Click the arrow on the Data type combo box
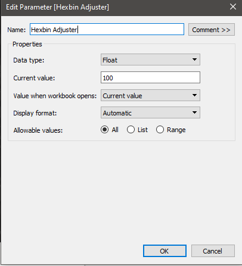This screenshot has height=266, width=242. coord(194,60)
